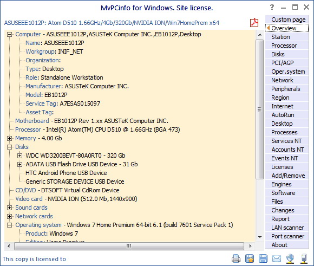314x266 pixels.
Task: Click the horizontal scrollbar left arrow
Action: point(9,246)
